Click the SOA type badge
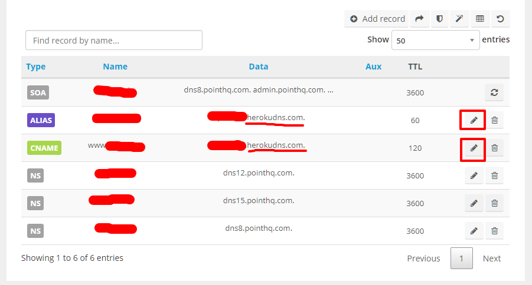The width and height of the screenshot is (532, 285). (38, 92)
